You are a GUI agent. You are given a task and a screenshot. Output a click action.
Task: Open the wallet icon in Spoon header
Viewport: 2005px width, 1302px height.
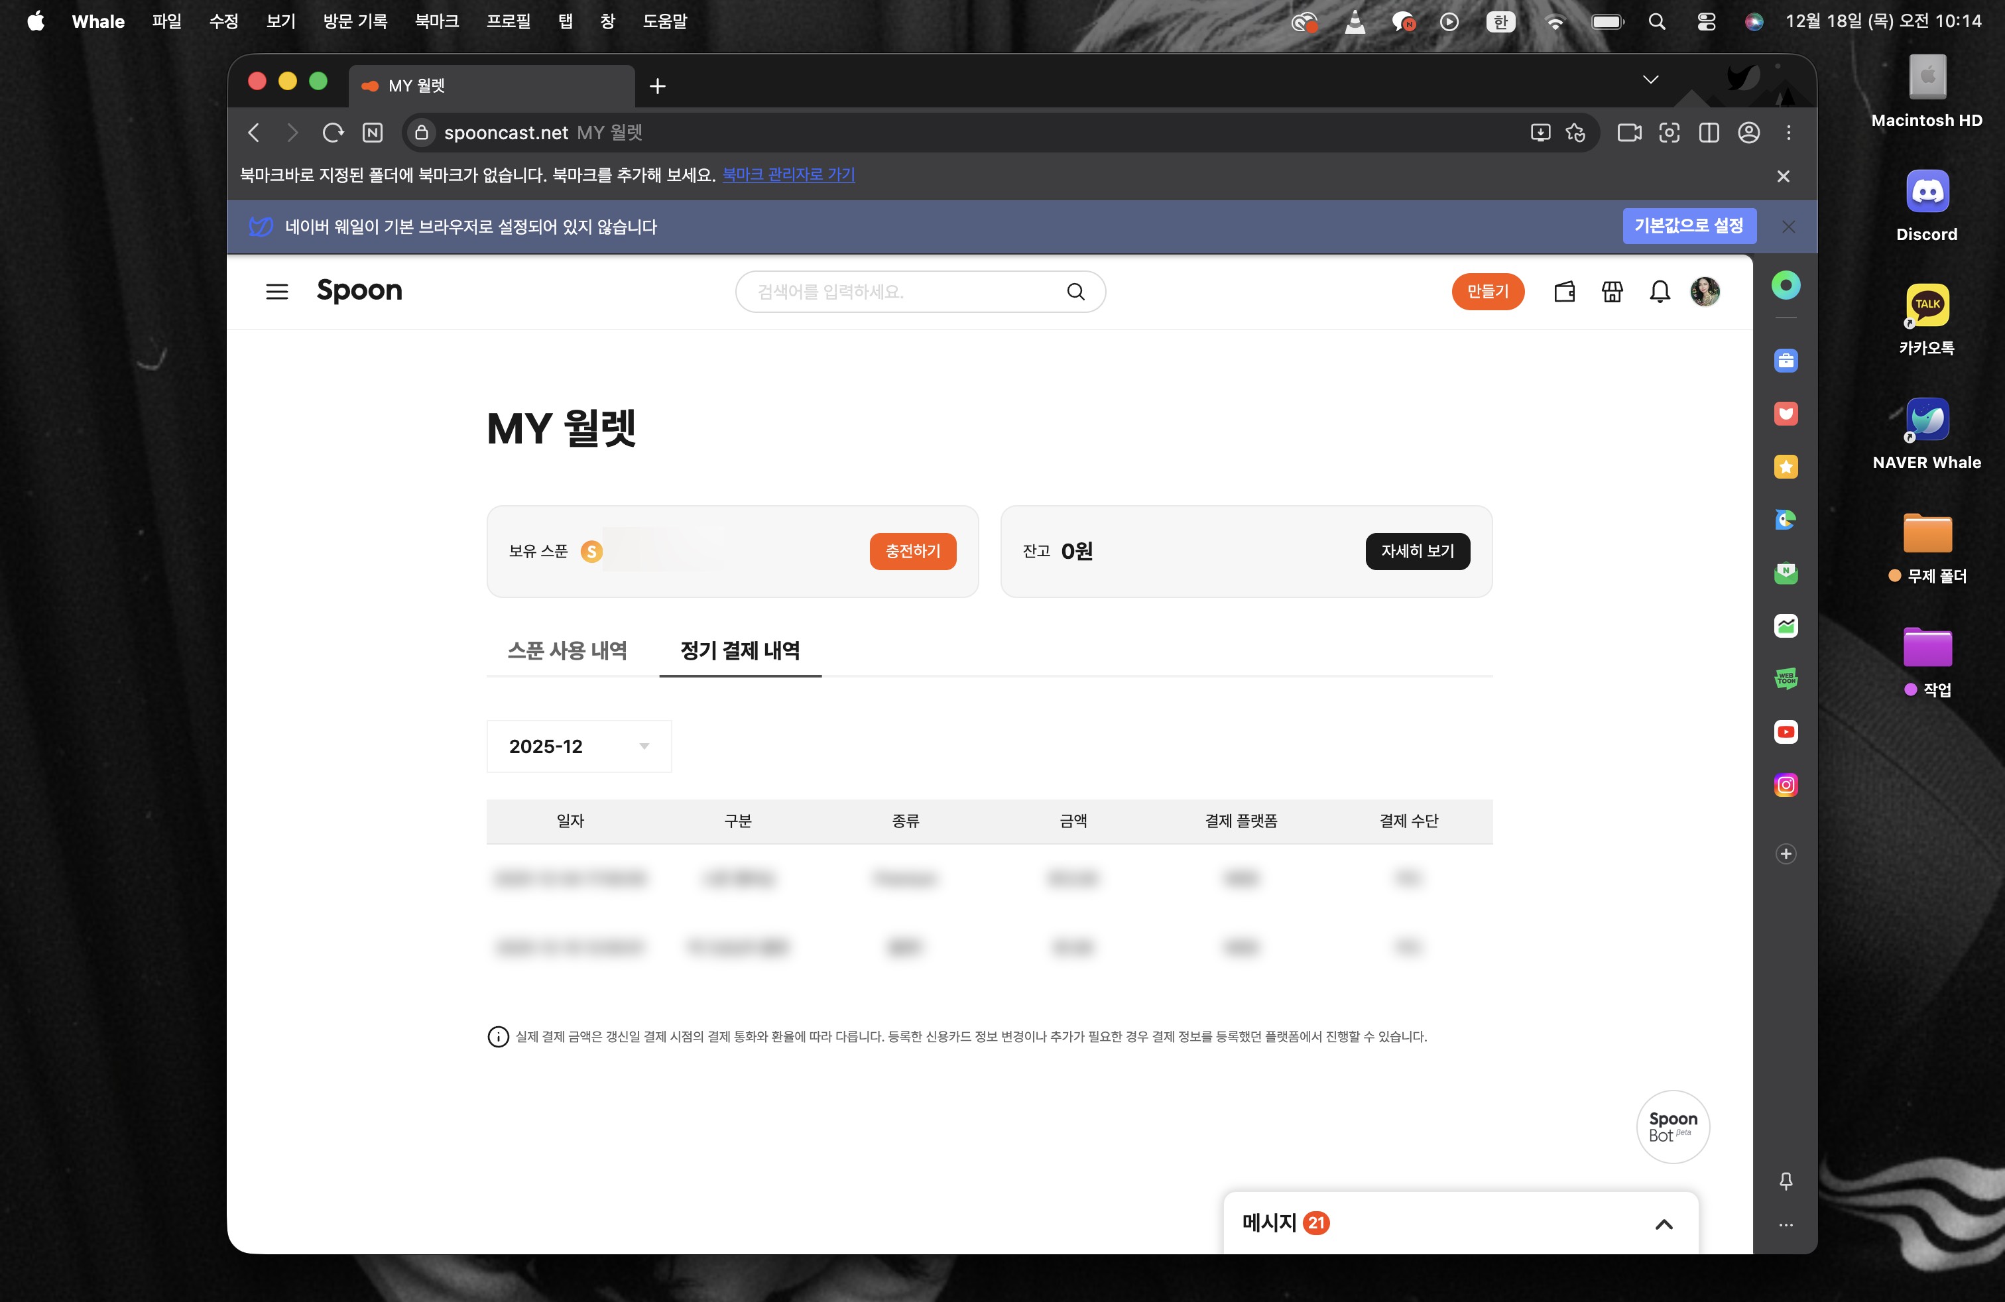[x=1564, y=292]
